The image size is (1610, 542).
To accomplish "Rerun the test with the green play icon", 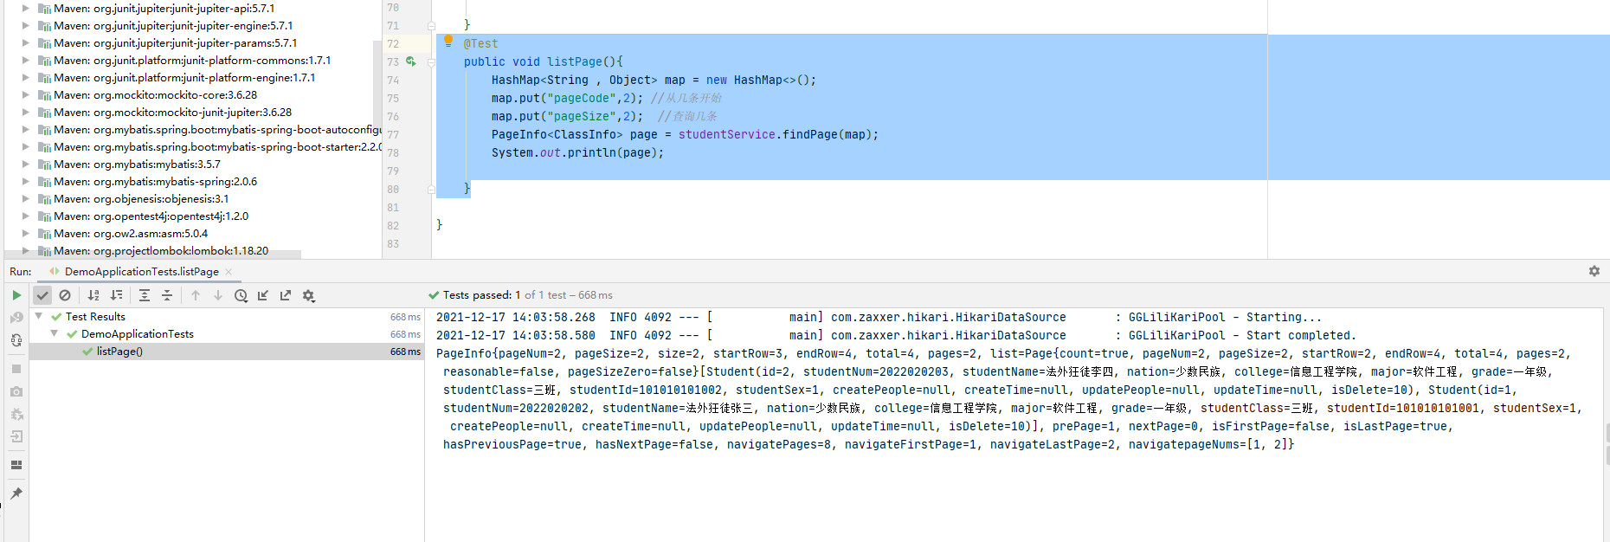I will 16,295.
